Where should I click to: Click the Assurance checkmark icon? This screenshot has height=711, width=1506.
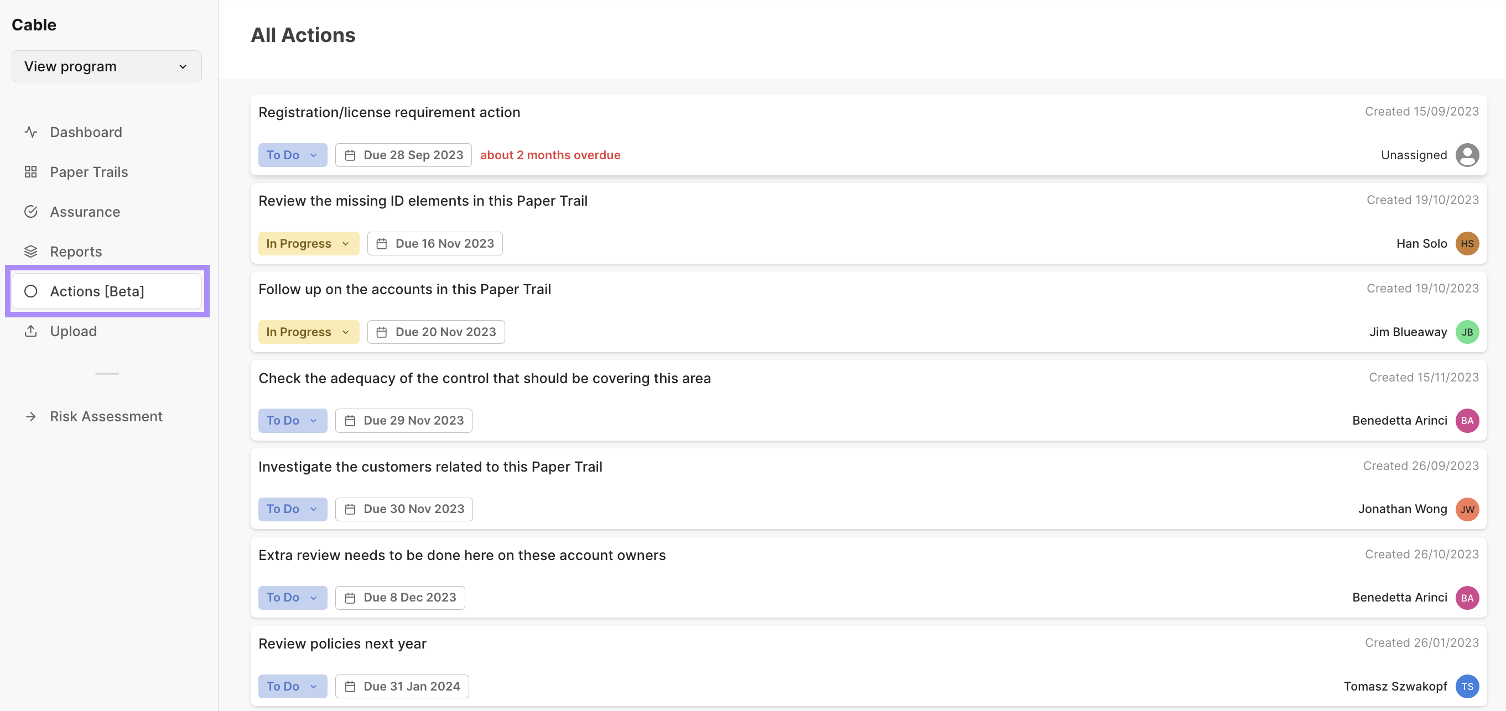point(31,212)
